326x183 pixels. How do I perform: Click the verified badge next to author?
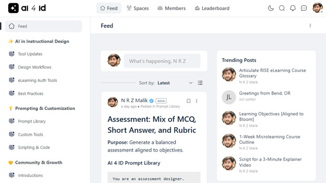152,101
